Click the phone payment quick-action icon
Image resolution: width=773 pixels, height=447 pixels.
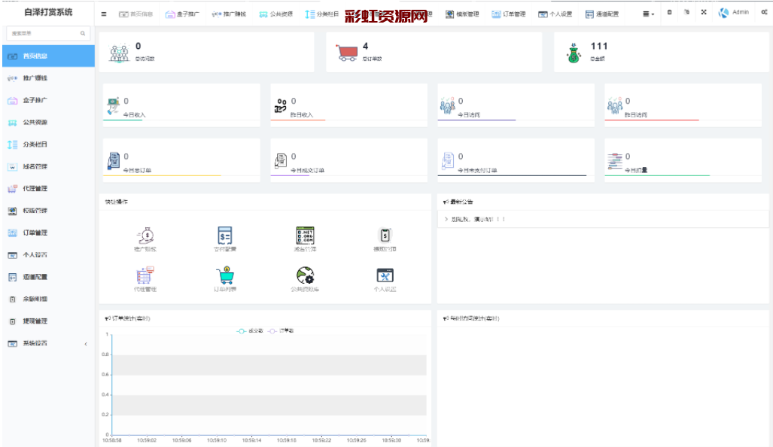click(x=385, y=236)
